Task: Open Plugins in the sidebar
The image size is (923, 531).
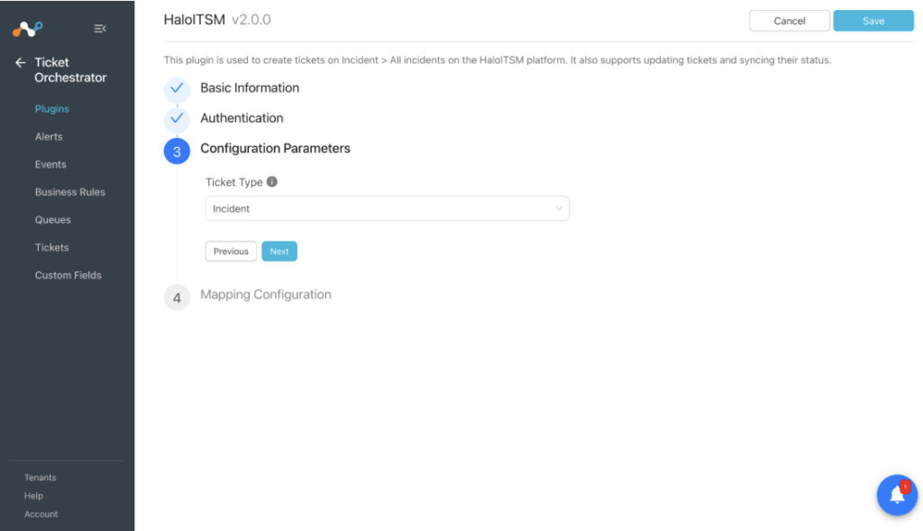Action: pos(51,109)
